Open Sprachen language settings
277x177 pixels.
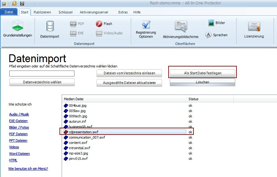208,35
